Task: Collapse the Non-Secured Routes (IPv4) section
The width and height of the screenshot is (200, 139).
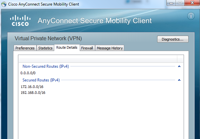Action: 179,66
